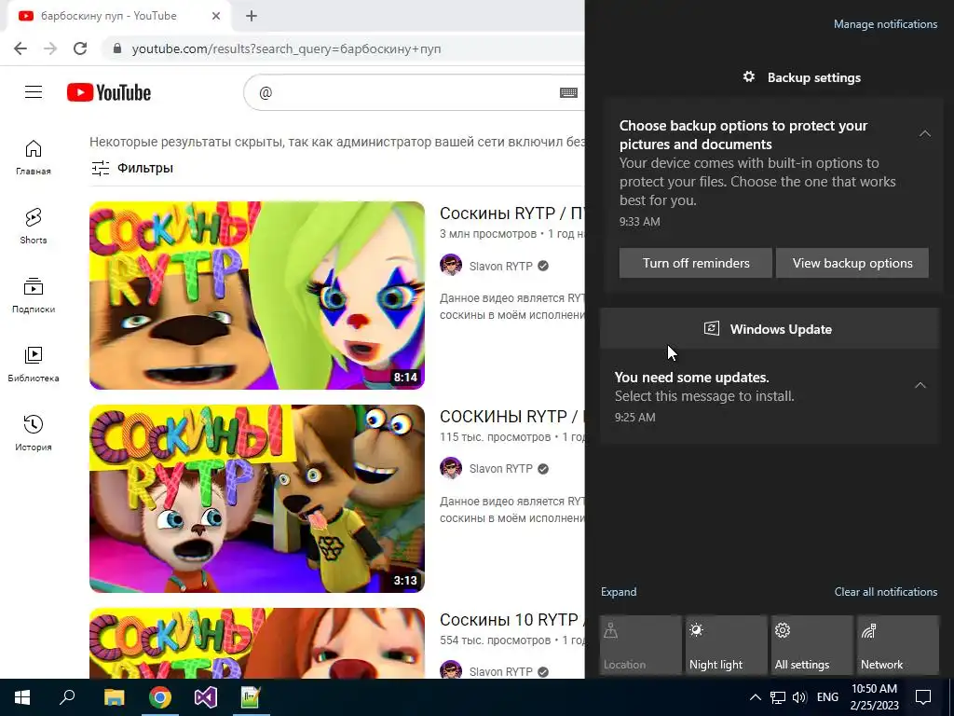Open the green notepad app in taskbar
Viewport: 954px width, 716px height.
tap(251, 697)
